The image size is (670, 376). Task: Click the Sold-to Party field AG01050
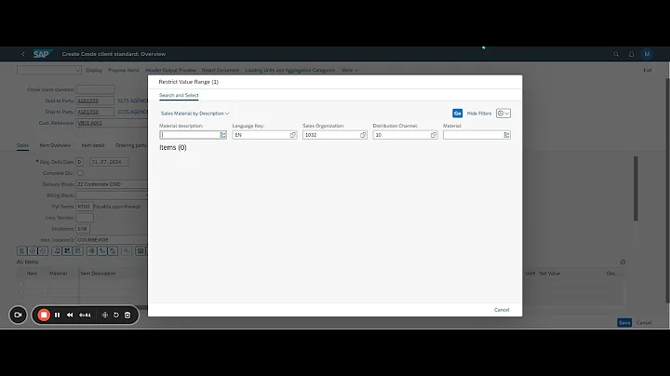[x=95, y=101]
